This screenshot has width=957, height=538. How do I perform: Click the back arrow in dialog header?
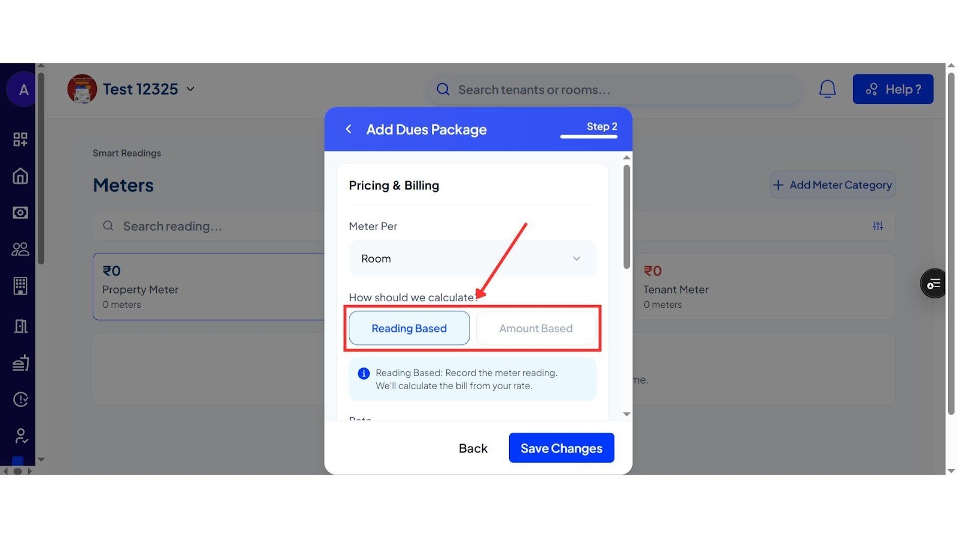(x=349, y=129)
